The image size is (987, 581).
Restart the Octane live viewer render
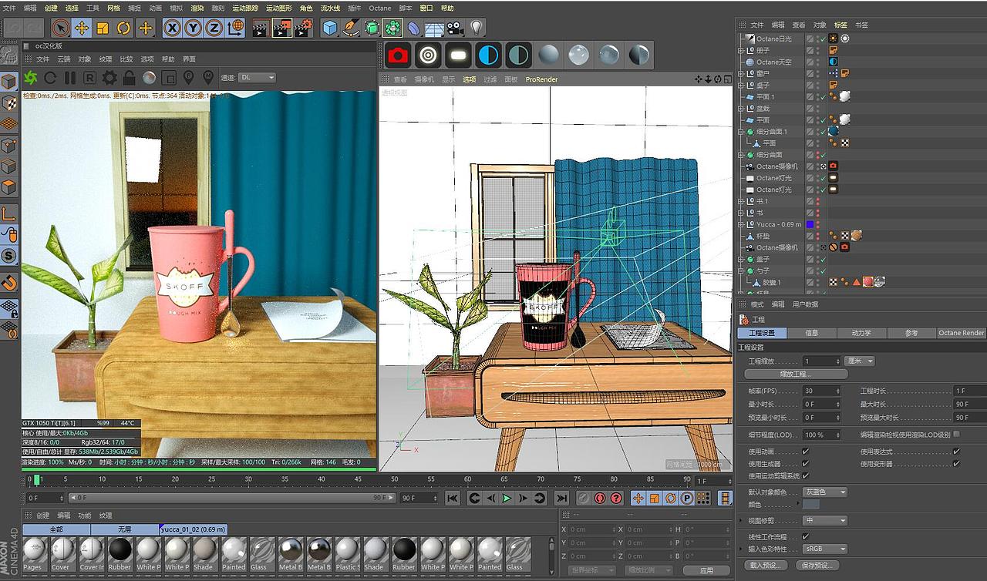pos(51,77)
